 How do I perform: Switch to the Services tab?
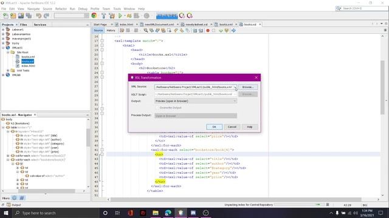(x=40, y=25)
